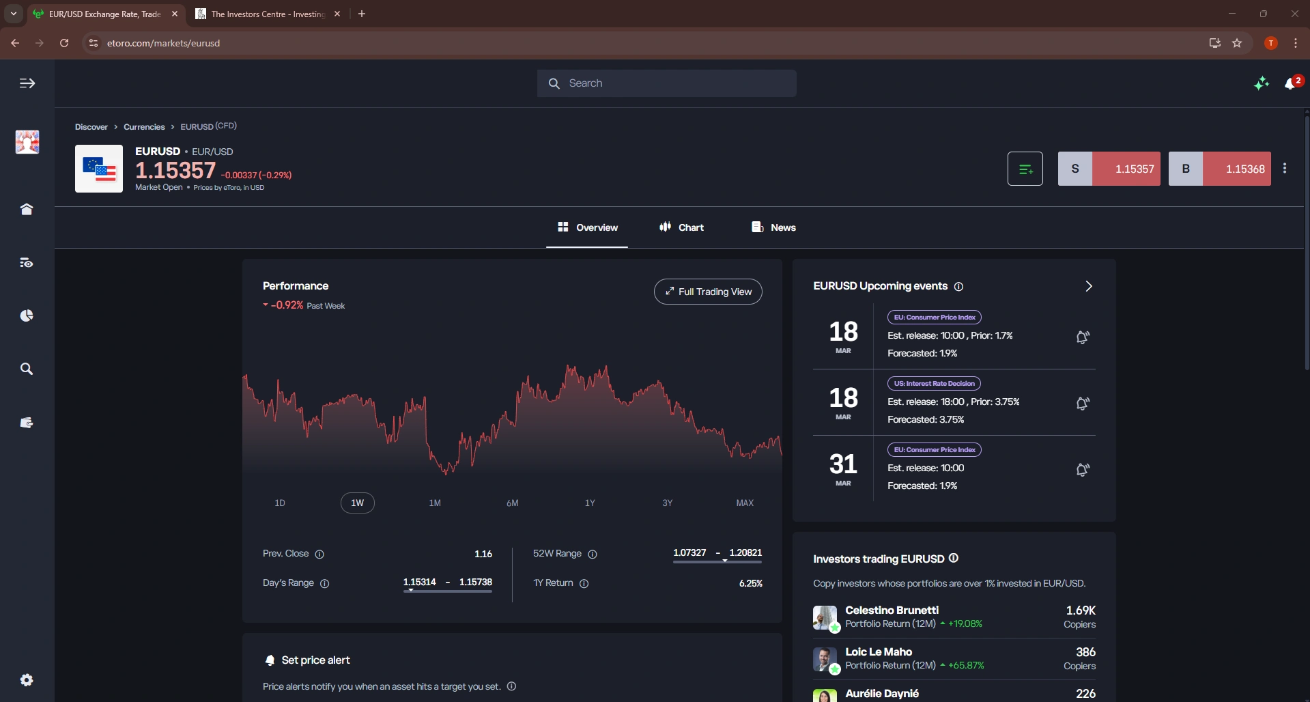Image resolution: width=1310 pixels, height=702 pixels.
Task: Open Discover magnifier in sidebar
Action: 27,369
